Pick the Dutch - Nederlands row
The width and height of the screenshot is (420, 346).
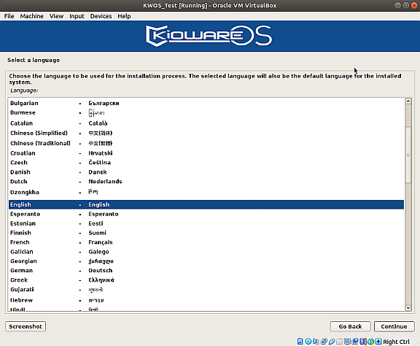pyautogui.click(x=206, y=182)
